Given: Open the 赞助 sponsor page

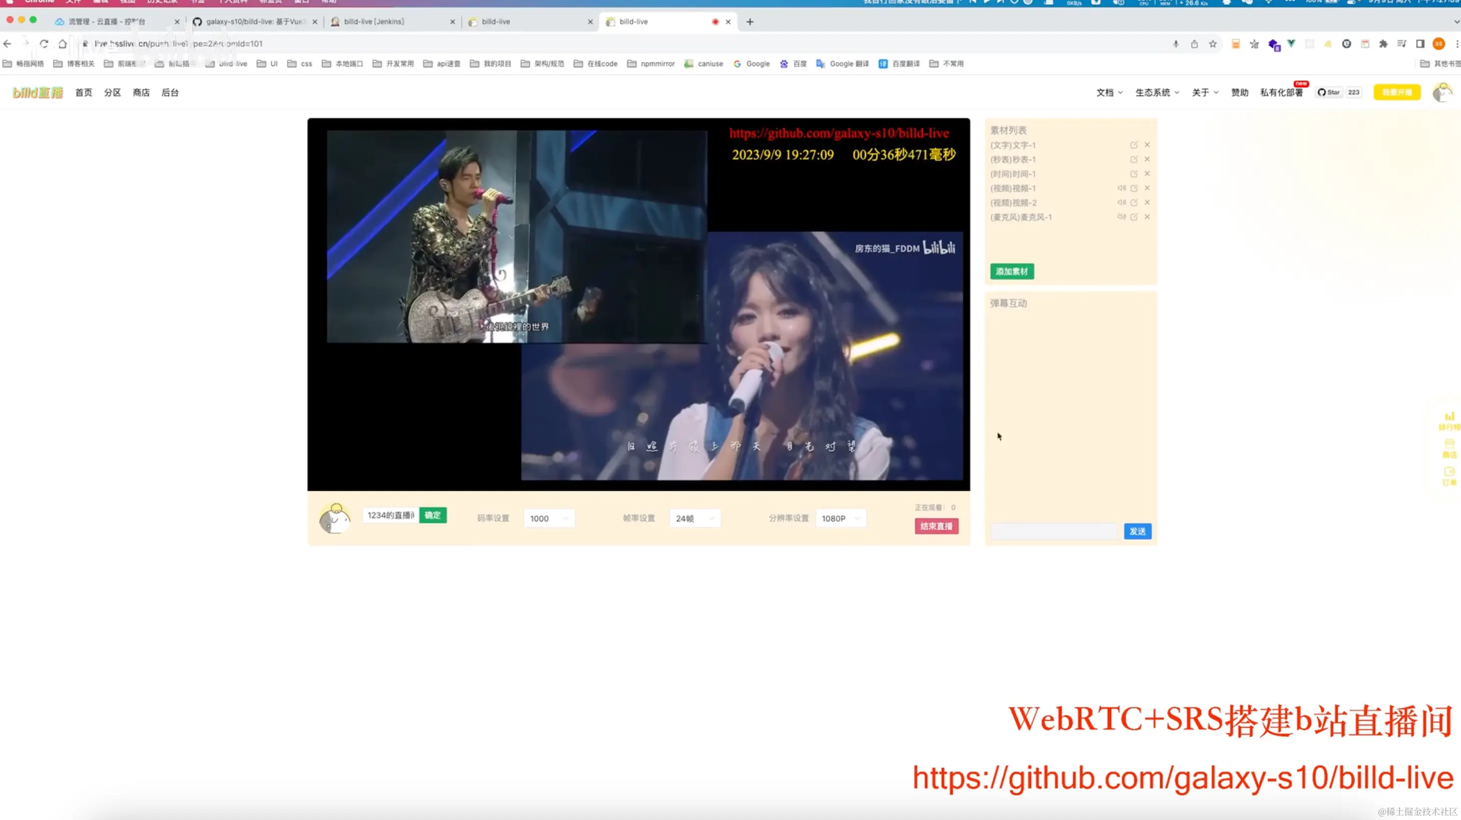Looking at the screenshot, I should point(1240,92).
